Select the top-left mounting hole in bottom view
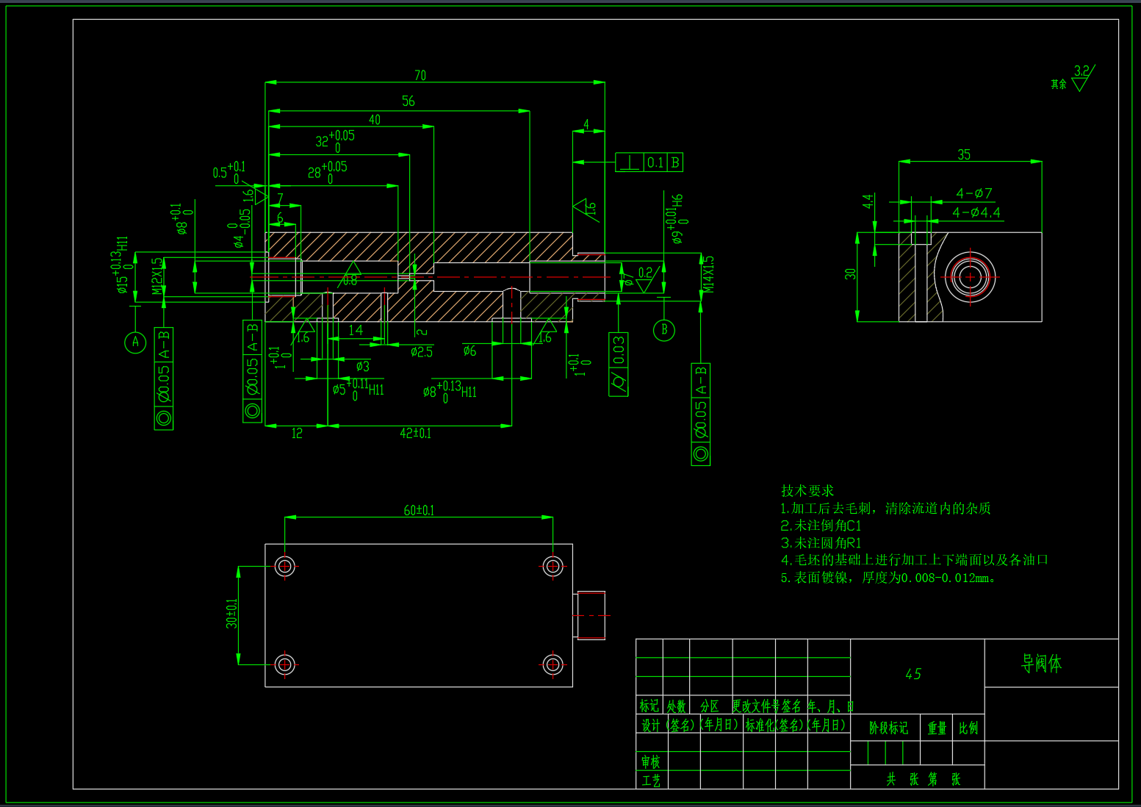 [x=285, y=566]
